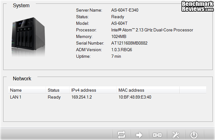Click the memory value 1024MB
The height and width of the screenshot is (140, 215).
tap(119, 37)
